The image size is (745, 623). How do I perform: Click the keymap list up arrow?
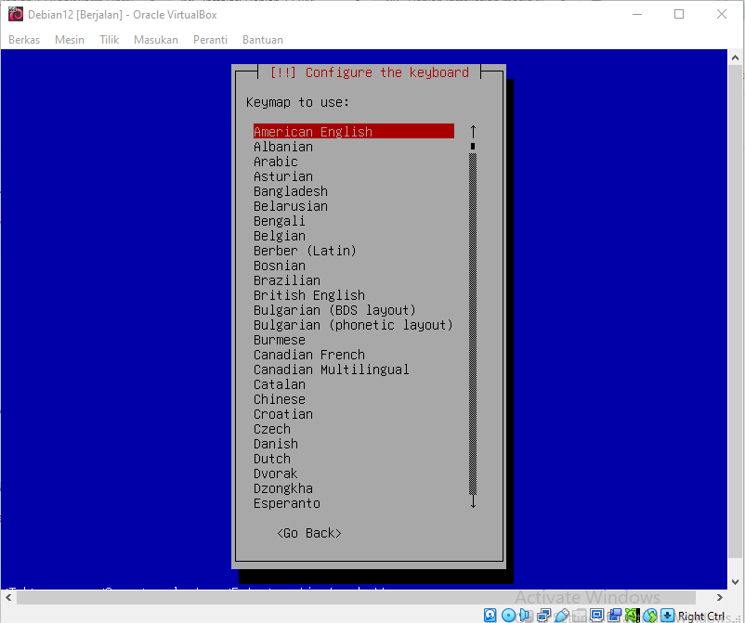(473, 131)
